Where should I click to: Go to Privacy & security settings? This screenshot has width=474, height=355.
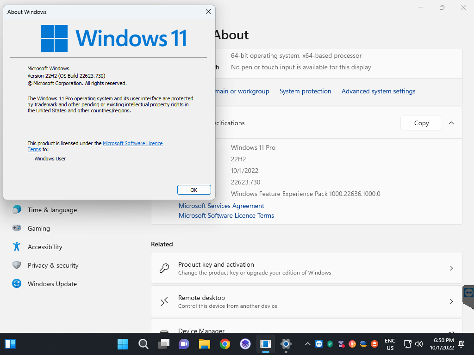(53, 265)
